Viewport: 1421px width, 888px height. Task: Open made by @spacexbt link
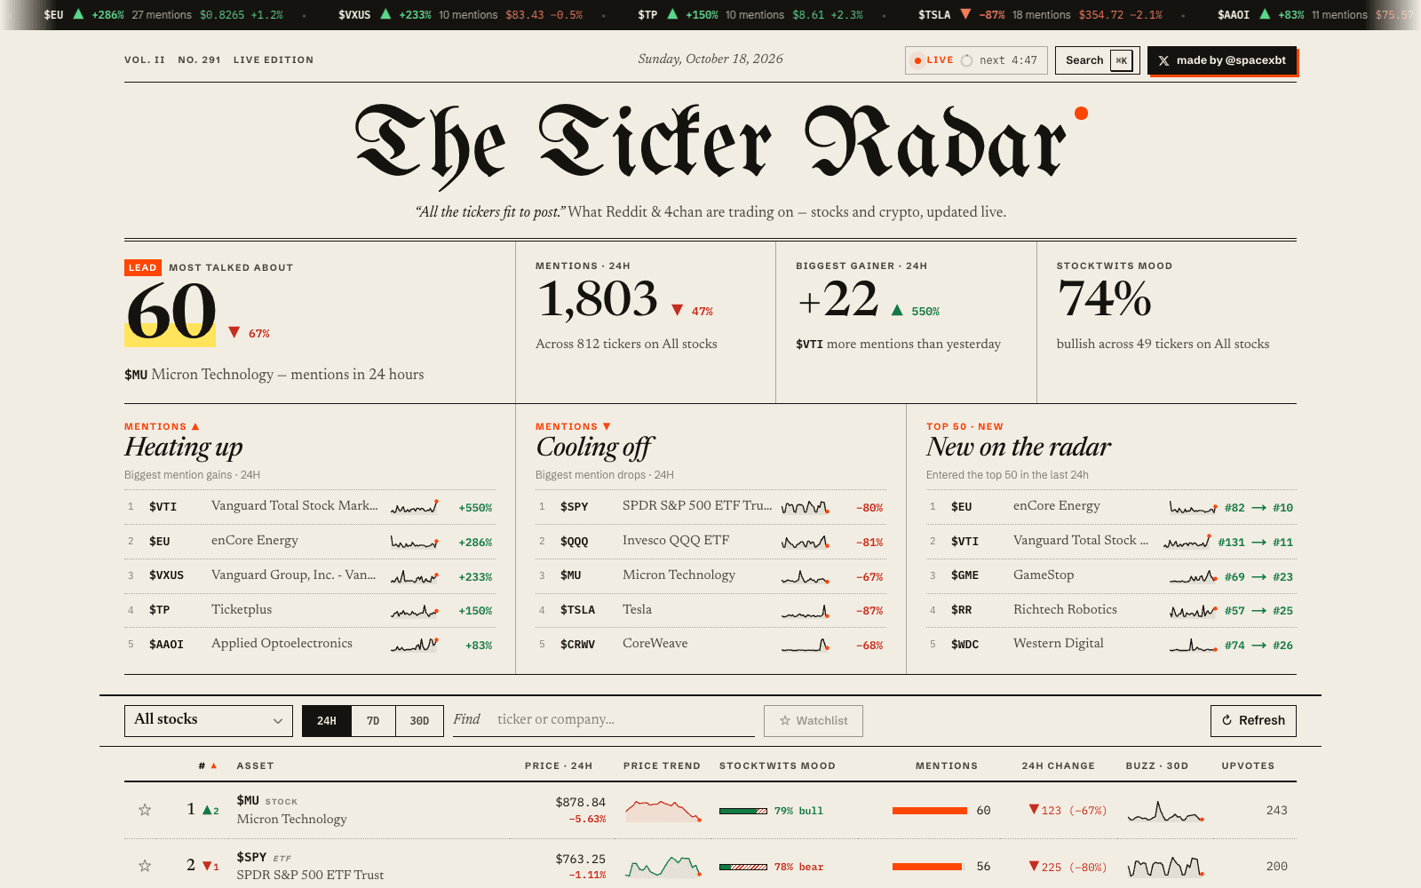coord(1222,60)
